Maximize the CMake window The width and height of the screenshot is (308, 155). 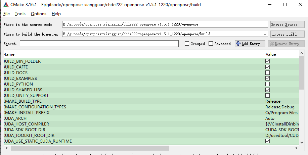(x=285, y=4)
